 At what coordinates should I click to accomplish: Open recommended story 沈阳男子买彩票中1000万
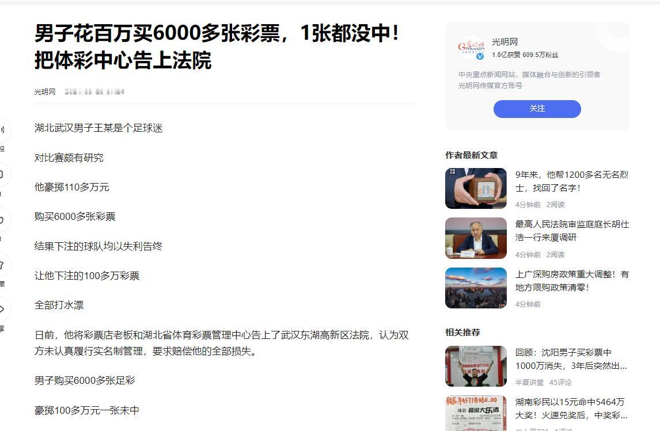tap(571, 359)
